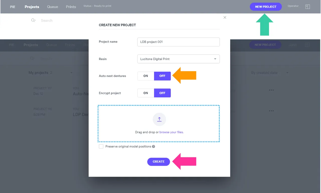This screenshot has height=193, width=321.
Task: Click the help icon beside Preserve original positions
Action: (153, 147)
